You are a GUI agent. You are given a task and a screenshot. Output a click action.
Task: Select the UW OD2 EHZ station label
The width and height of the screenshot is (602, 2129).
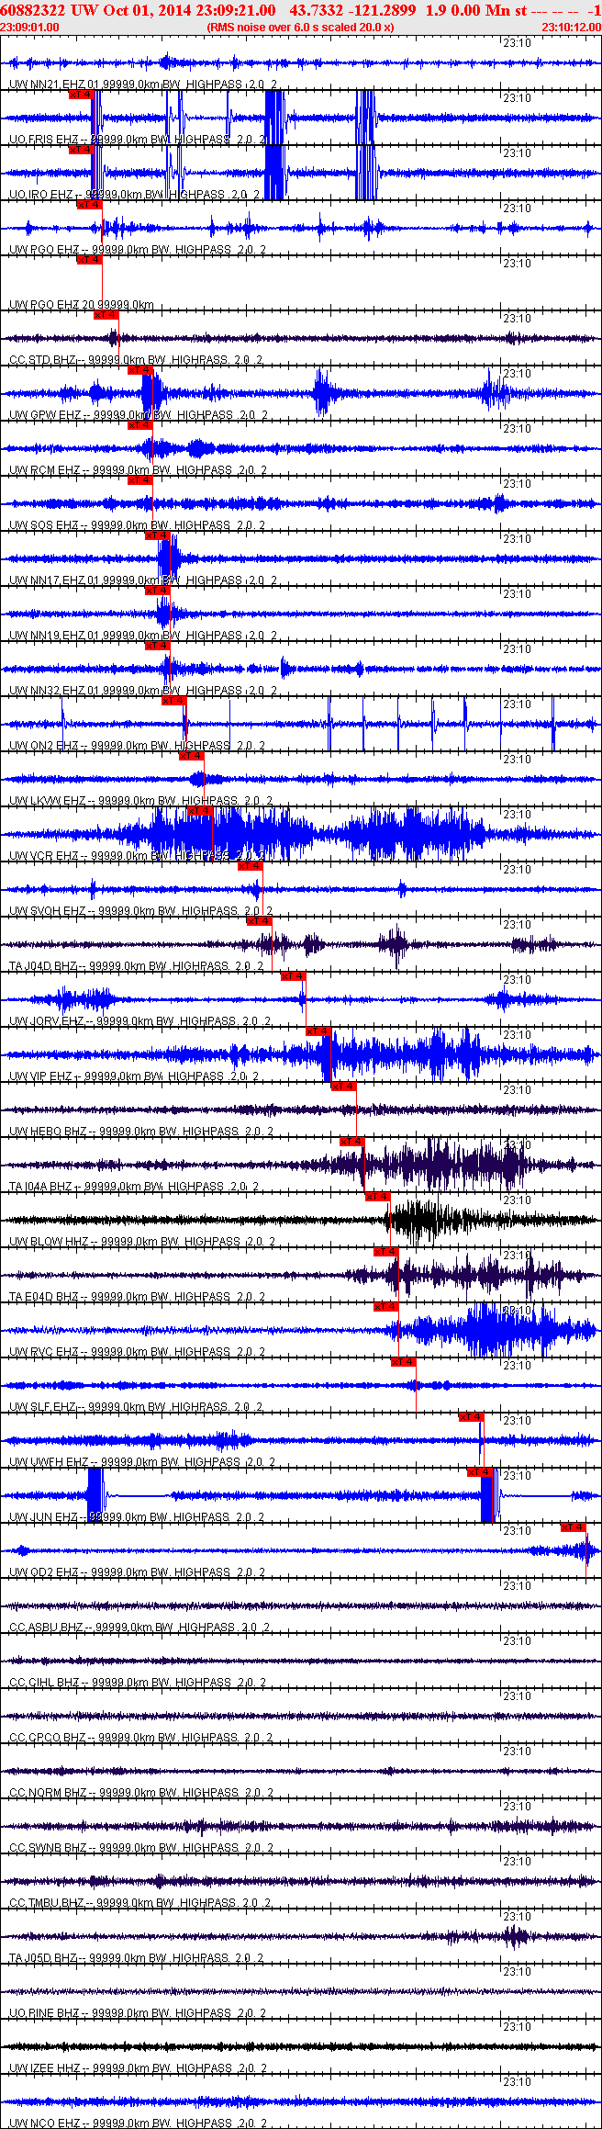tap(138, 1572)
